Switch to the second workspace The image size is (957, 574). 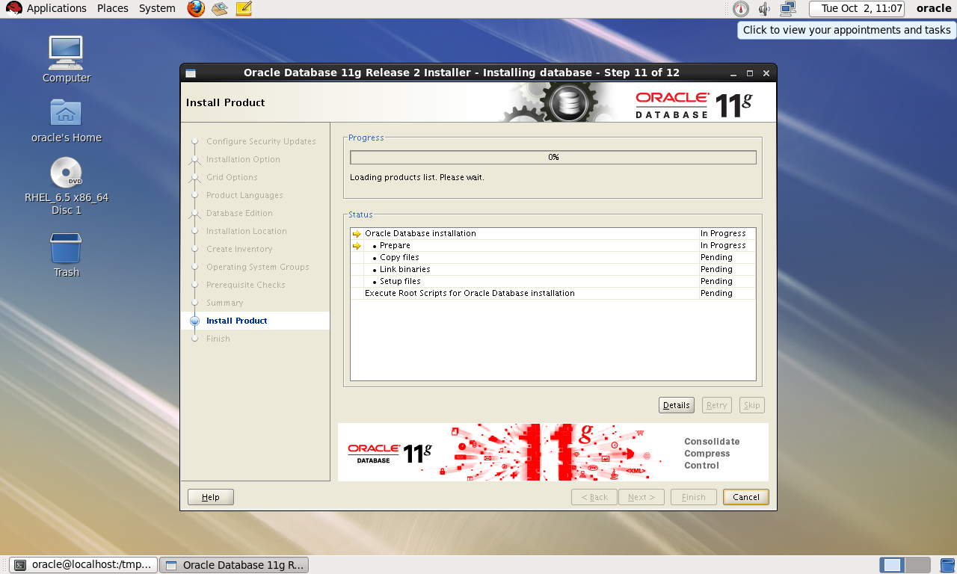pyautogui.click(x=918, y=565)
